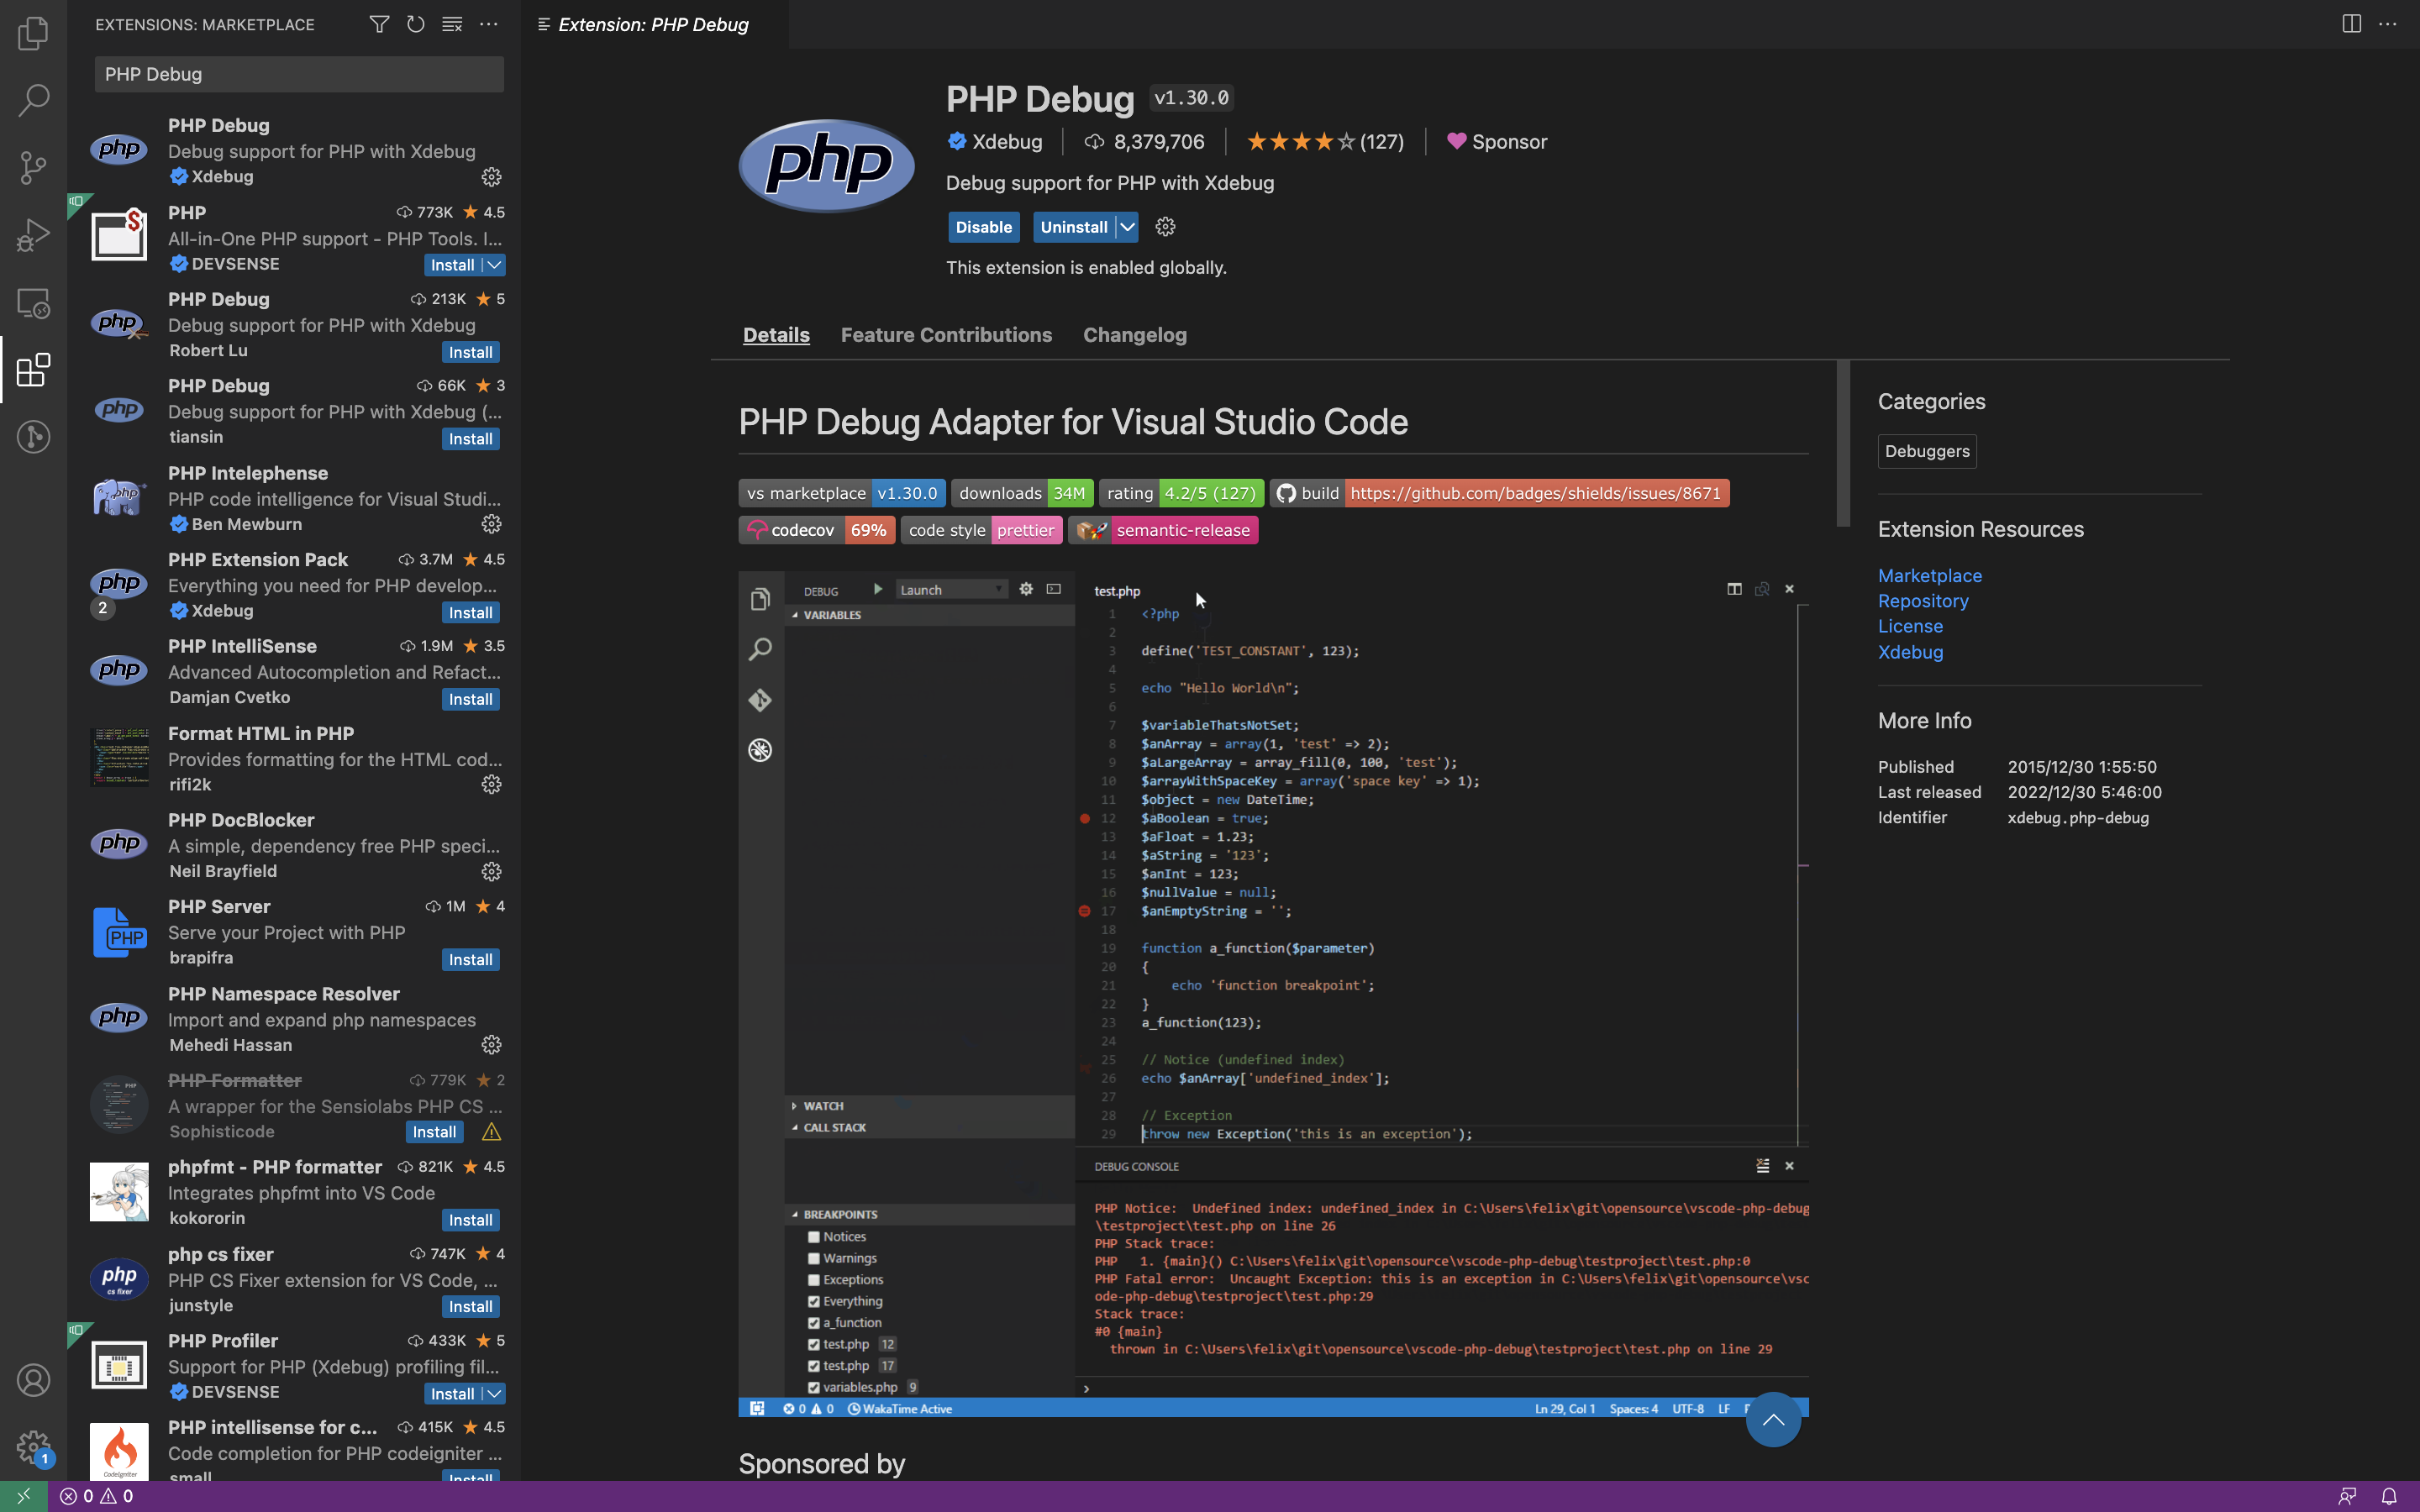Switch to the Details tab
Viewport: 2420px width, 1512px height.
pos(776,335)
